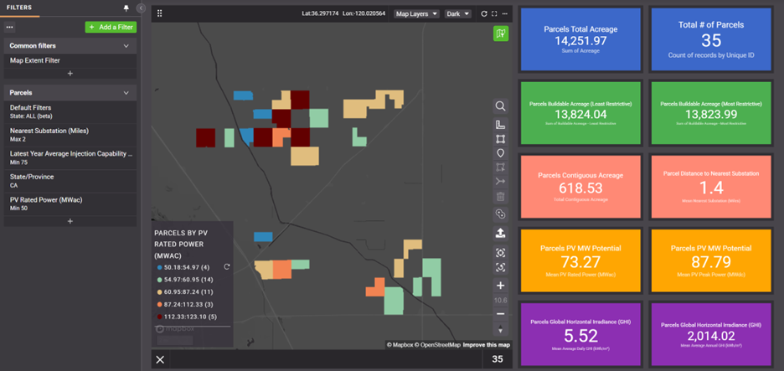Image resolution: width=784 pixels, height=371 pixels.
Task: Select the location pin marker tool
Action: [x=500, y=153]
